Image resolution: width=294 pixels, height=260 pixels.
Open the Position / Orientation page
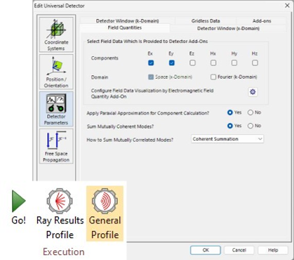coord(56,72)
